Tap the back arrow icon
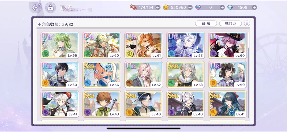Viewport: 287px width, 132px height. coord(35,8)
